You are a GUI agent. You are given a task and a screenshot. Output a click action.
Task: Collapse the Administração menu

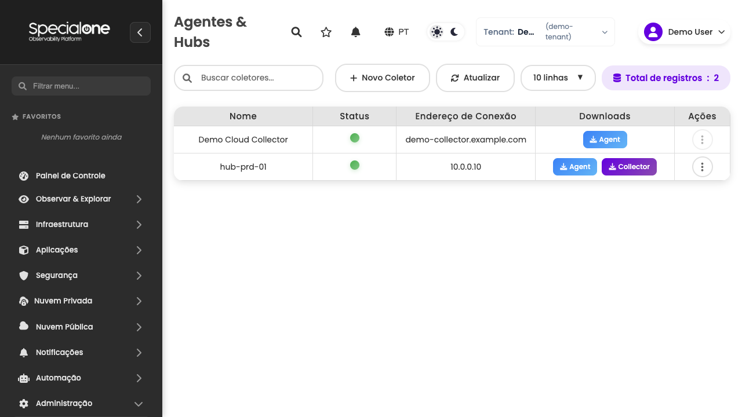(81, 404)
